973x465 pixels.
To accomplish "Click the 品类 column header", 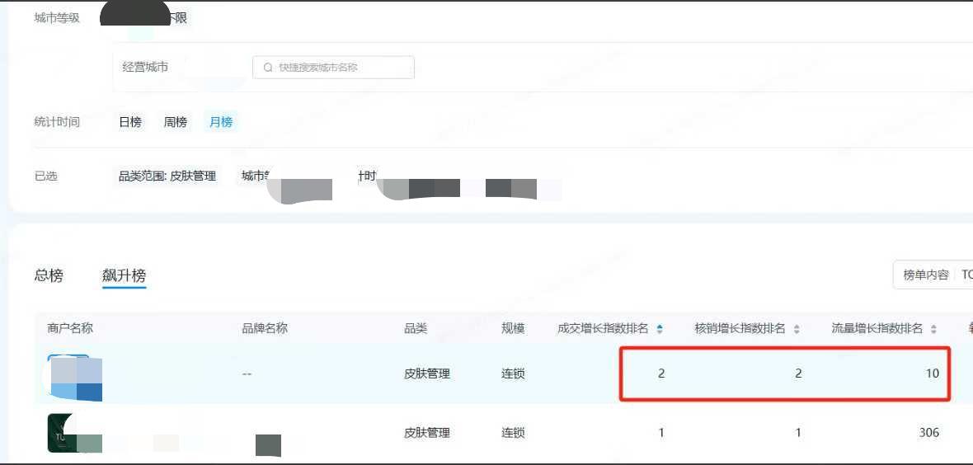I will coord(416,328).
